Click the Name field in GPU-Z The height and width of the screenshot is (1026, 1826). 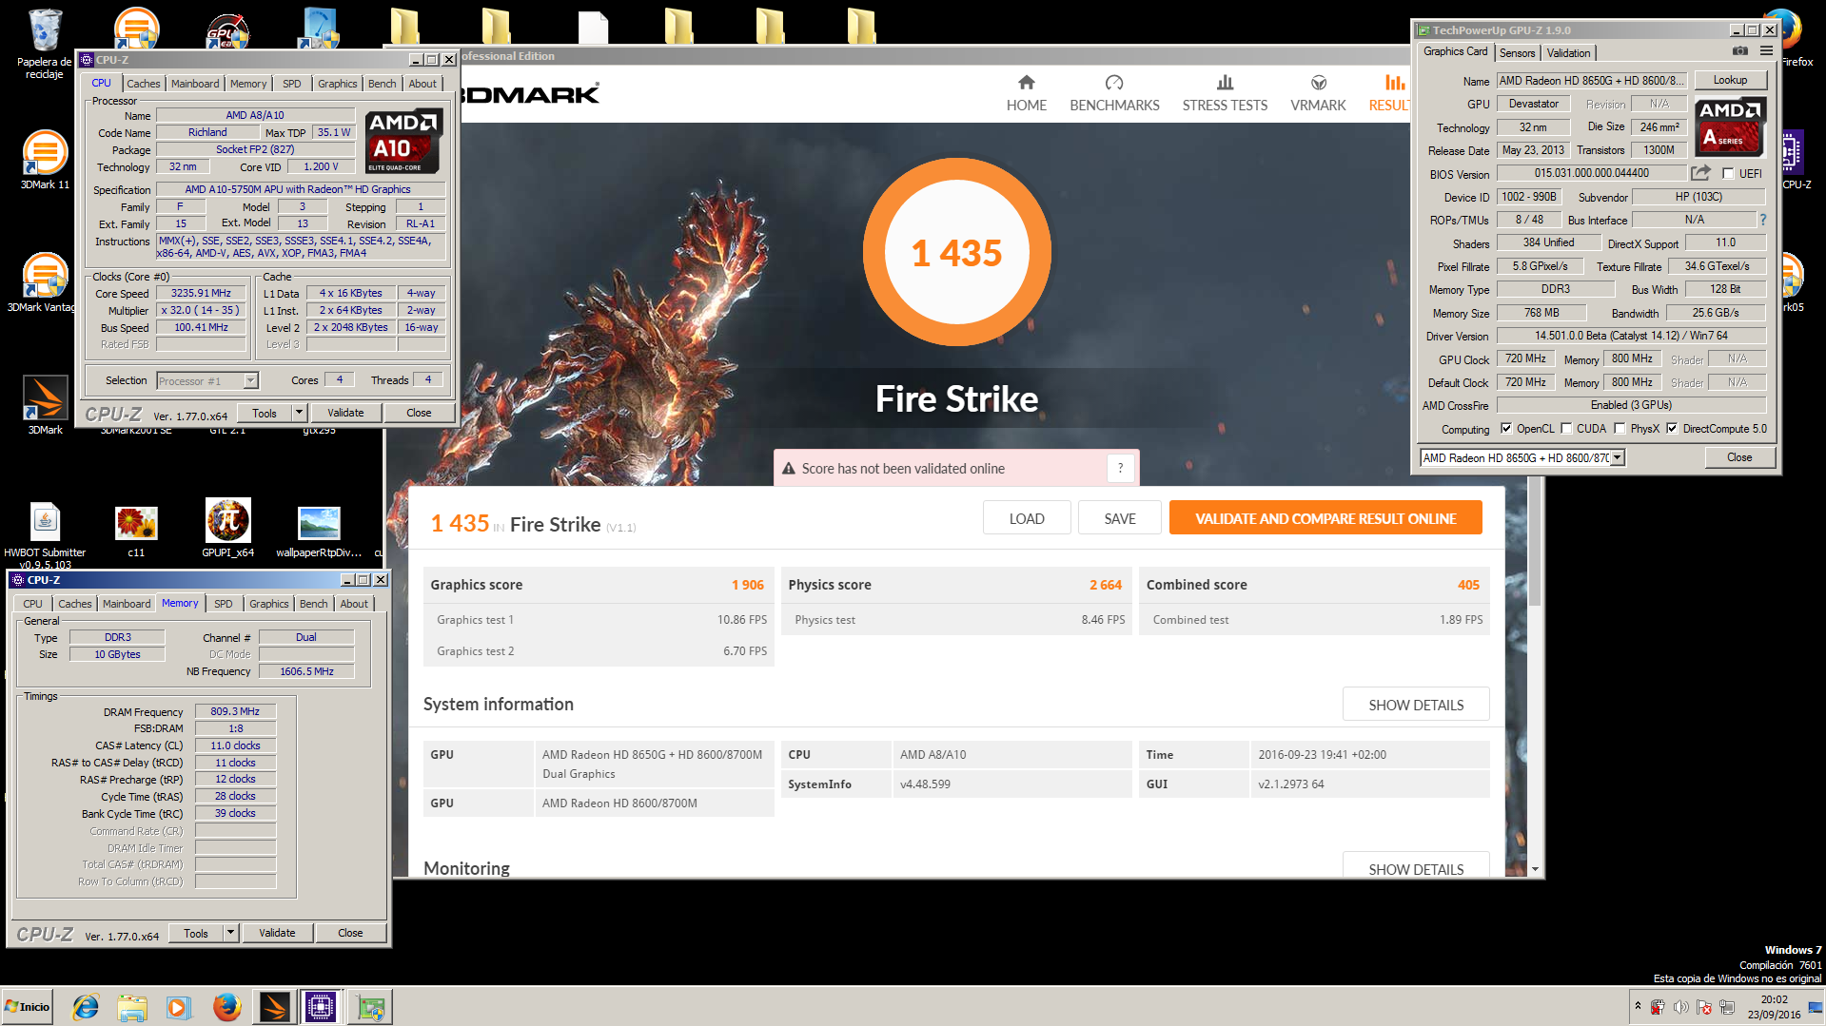(x=1593, y=81)
